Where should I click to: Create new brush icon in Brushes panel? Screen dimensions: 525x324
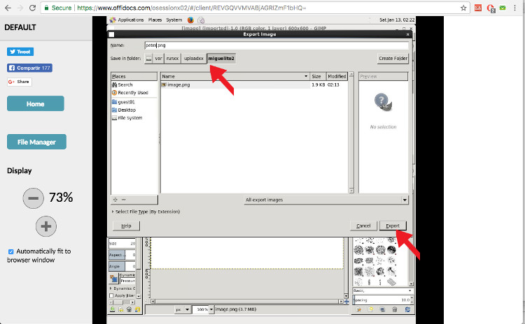370,309
